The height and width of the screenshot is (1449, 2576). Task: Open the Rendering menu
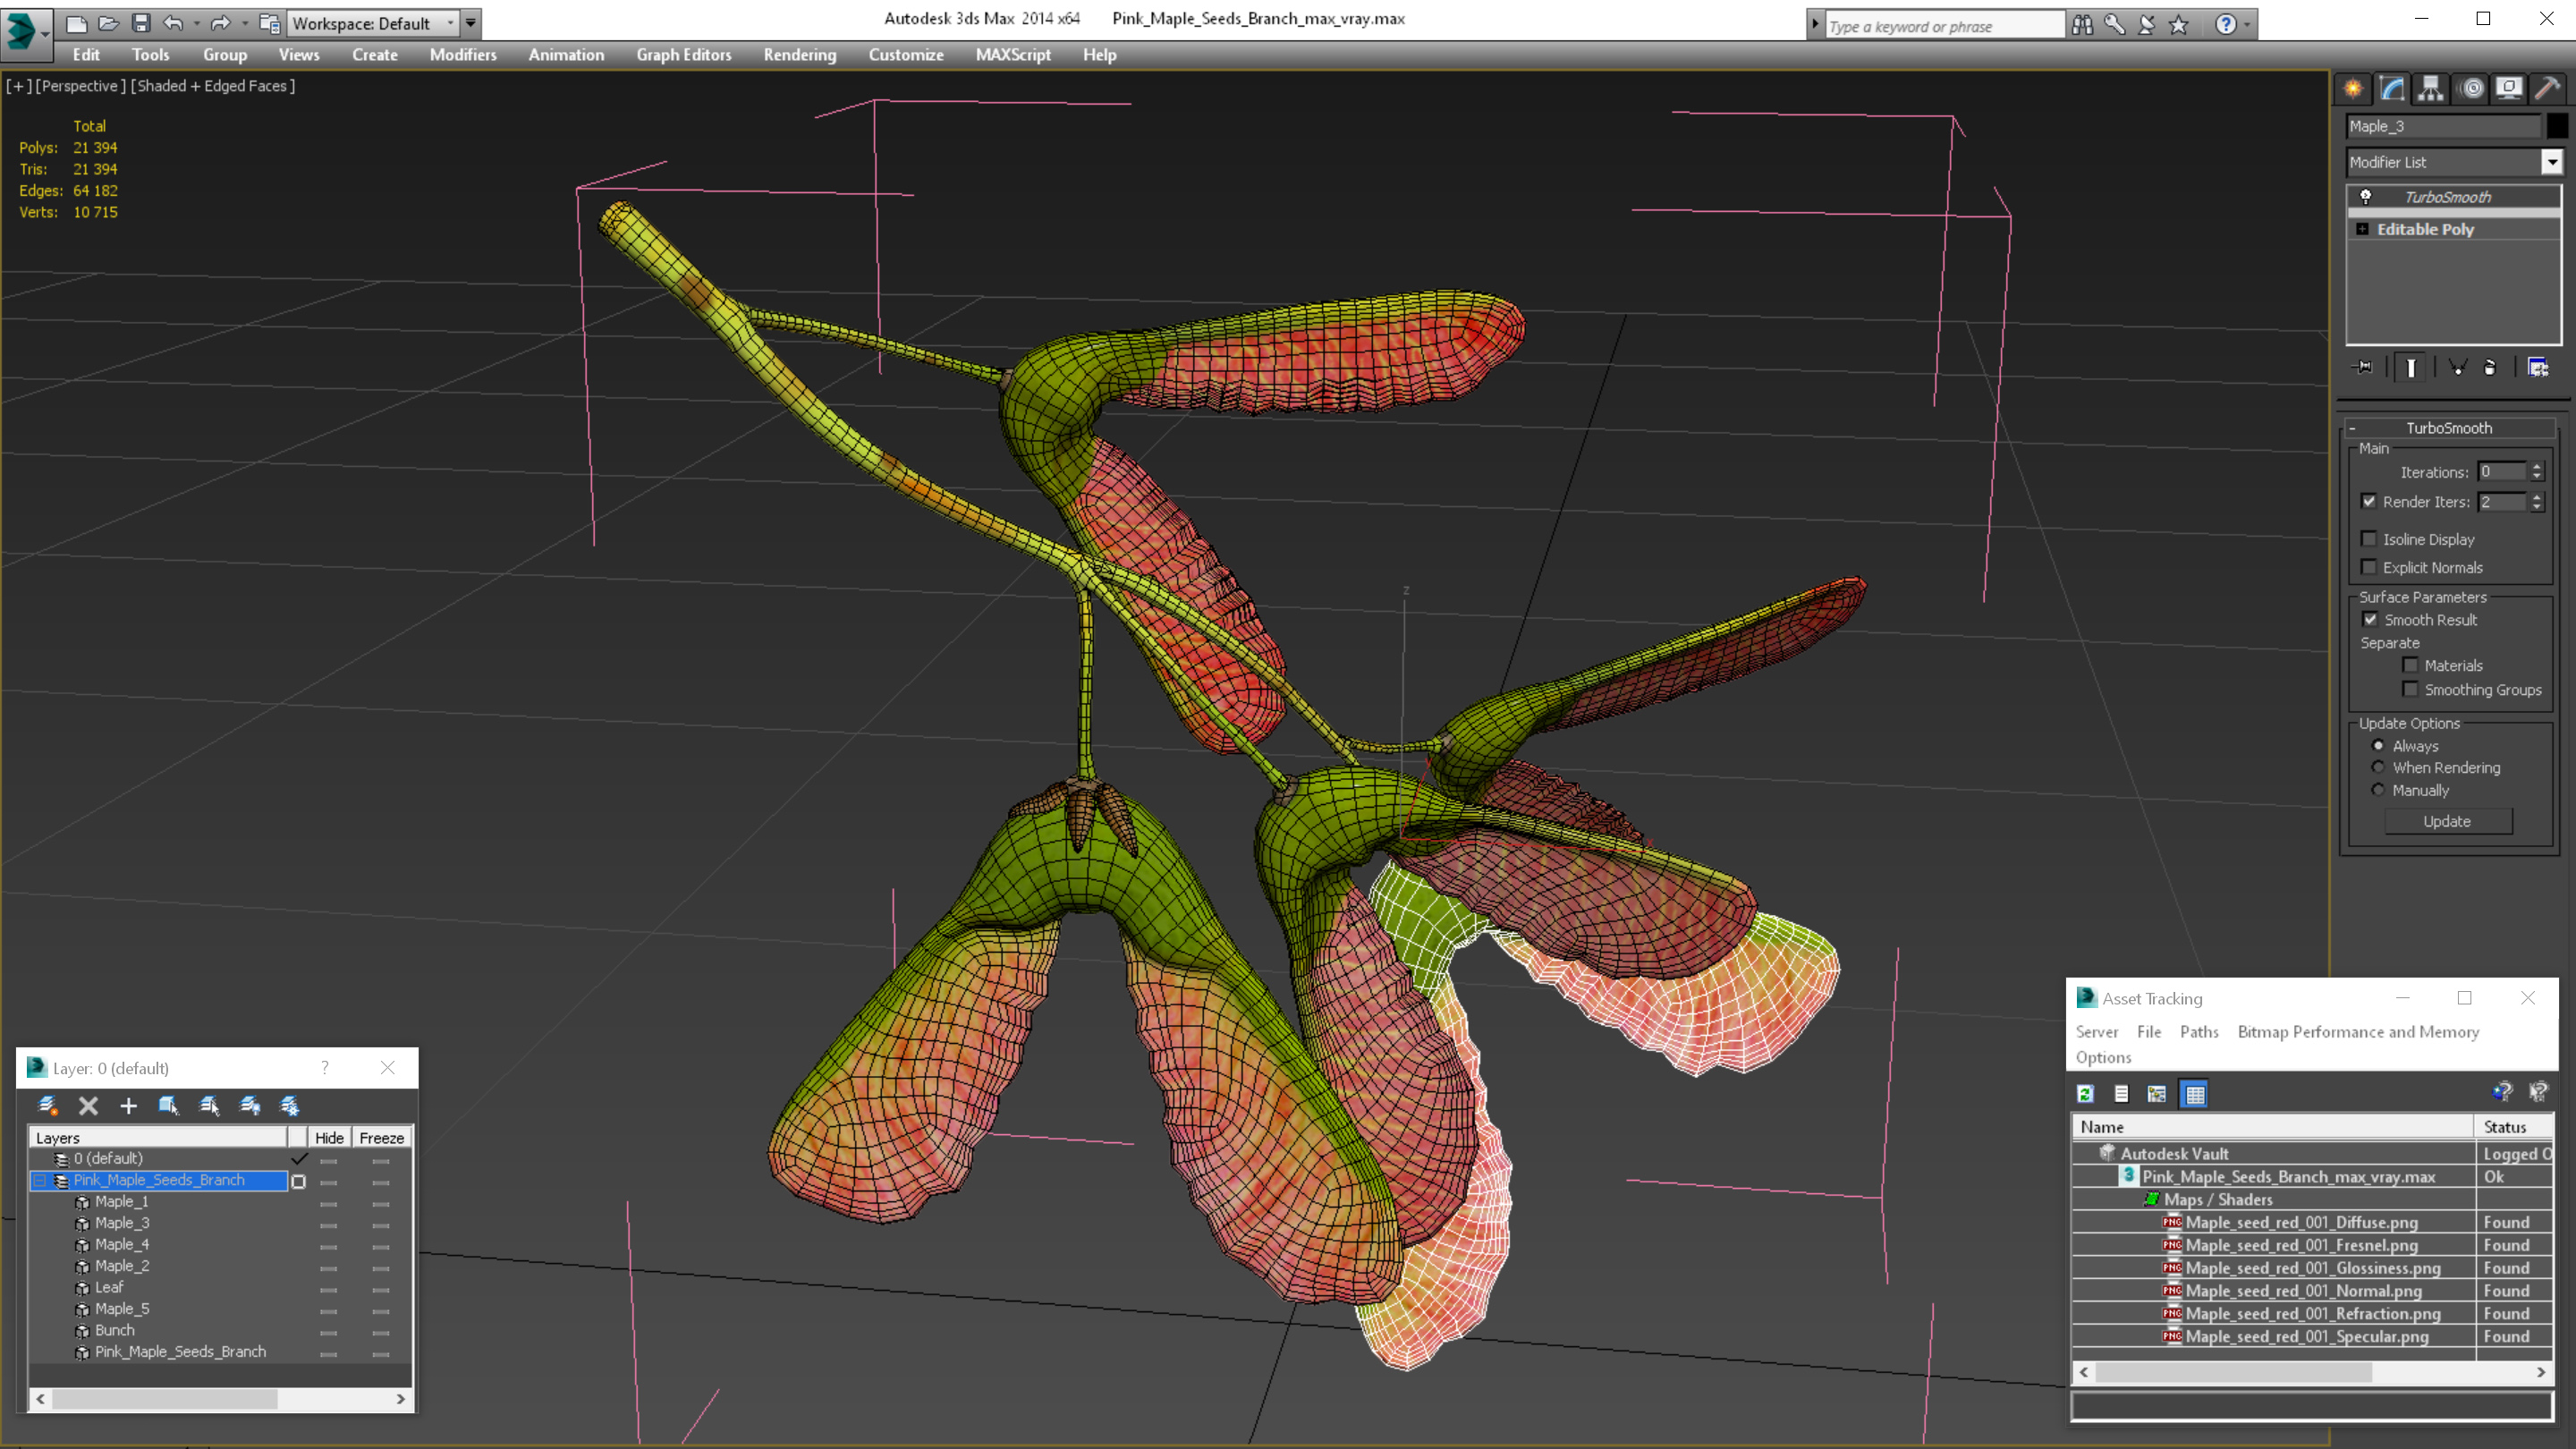[x=799, y=55]
